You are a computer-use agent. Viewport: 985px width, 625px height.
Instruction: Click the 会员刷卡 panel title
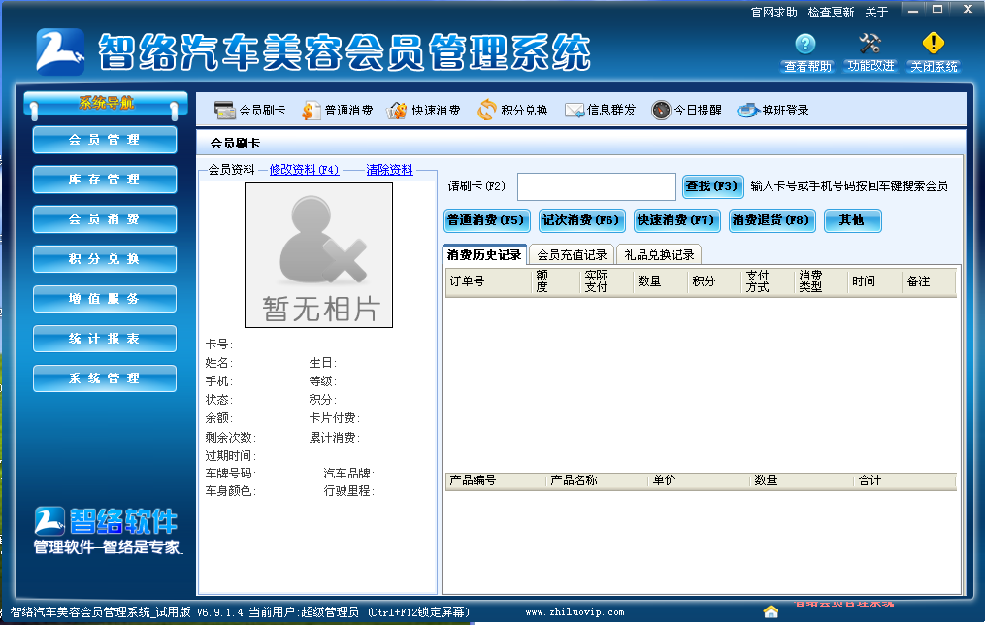pos(235,144)
